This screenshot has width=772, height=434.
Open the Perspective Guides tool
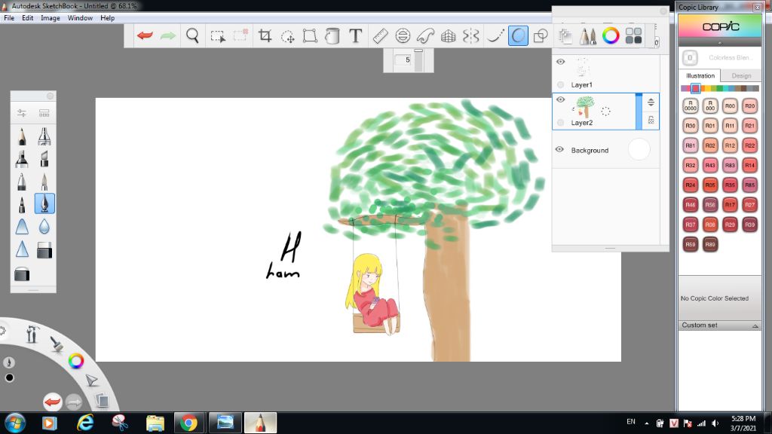tap(448, 36)
